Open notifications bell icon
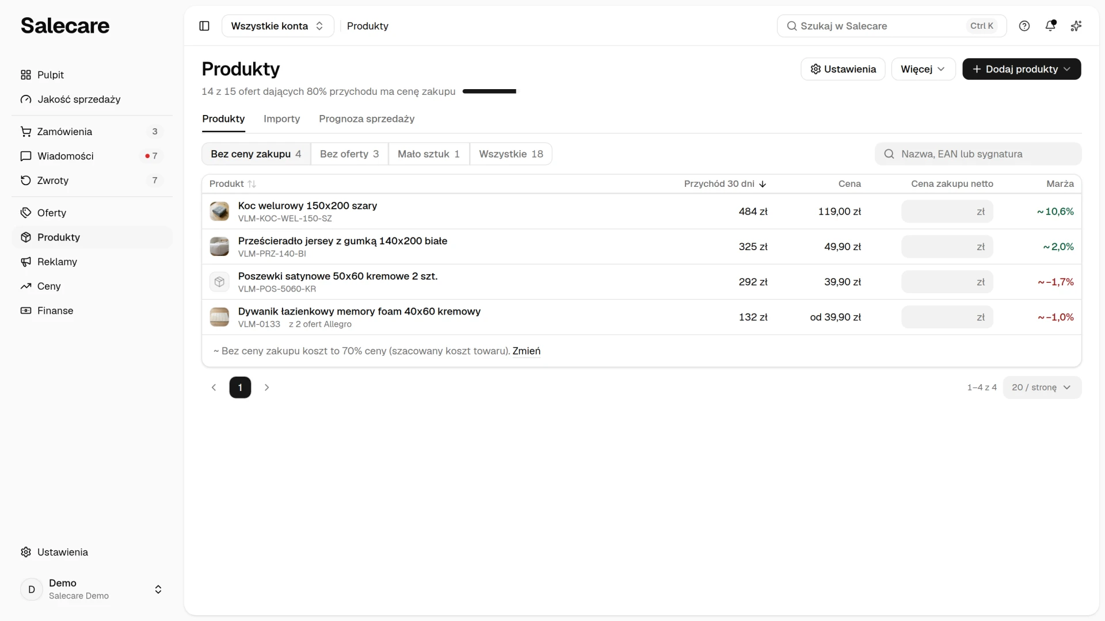The height and width of the screenshot is (621, 1105). click(x=1050, y=26)
